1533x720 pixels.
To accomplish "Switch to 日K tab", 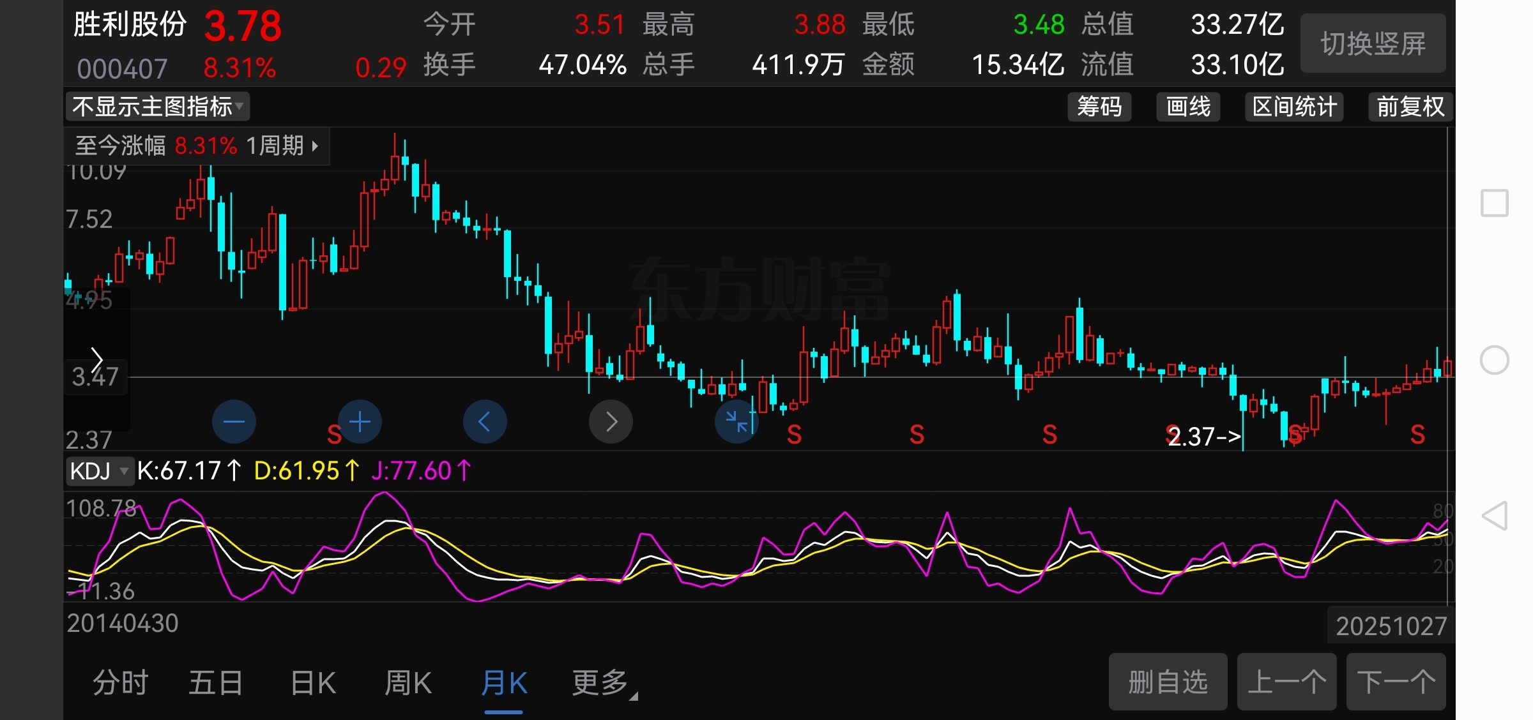I will point(313,683).
